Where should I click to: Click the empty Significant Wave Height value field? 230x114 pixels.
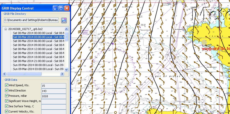[54, 101]
